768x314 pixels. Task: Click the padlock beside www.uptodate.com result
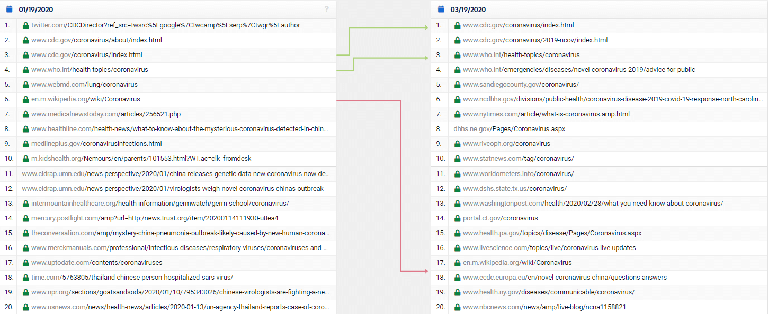point(25,263)
